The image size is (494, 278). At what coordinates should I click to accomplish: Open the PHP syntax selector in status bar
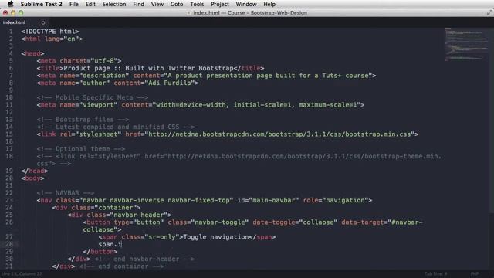pyautogui.click(x=475, y=273)
